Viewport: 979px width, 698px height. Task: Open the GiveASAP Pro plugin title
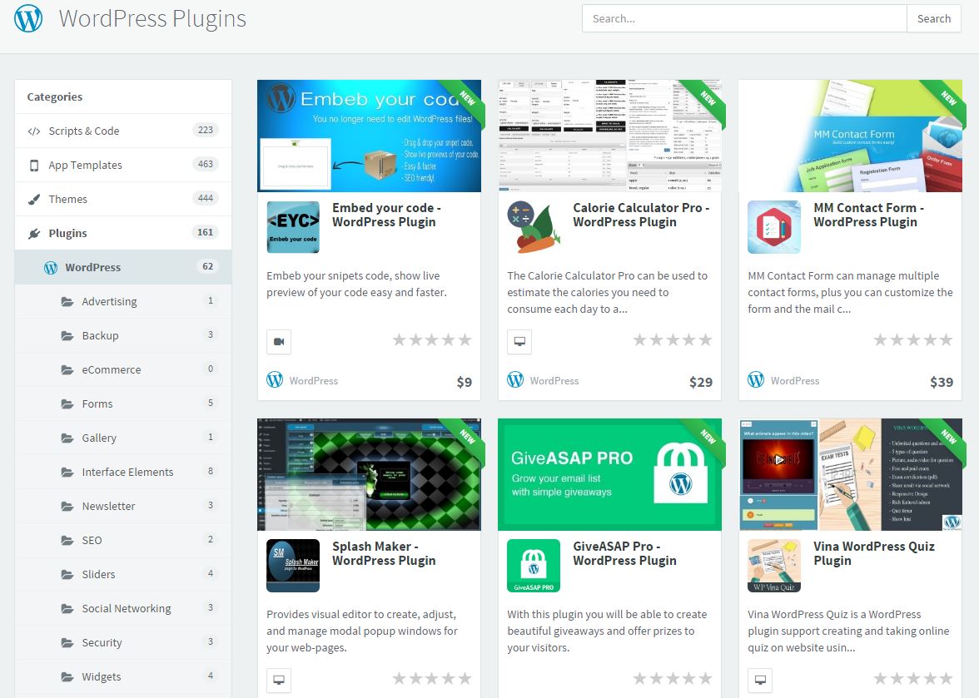(624, 553)
